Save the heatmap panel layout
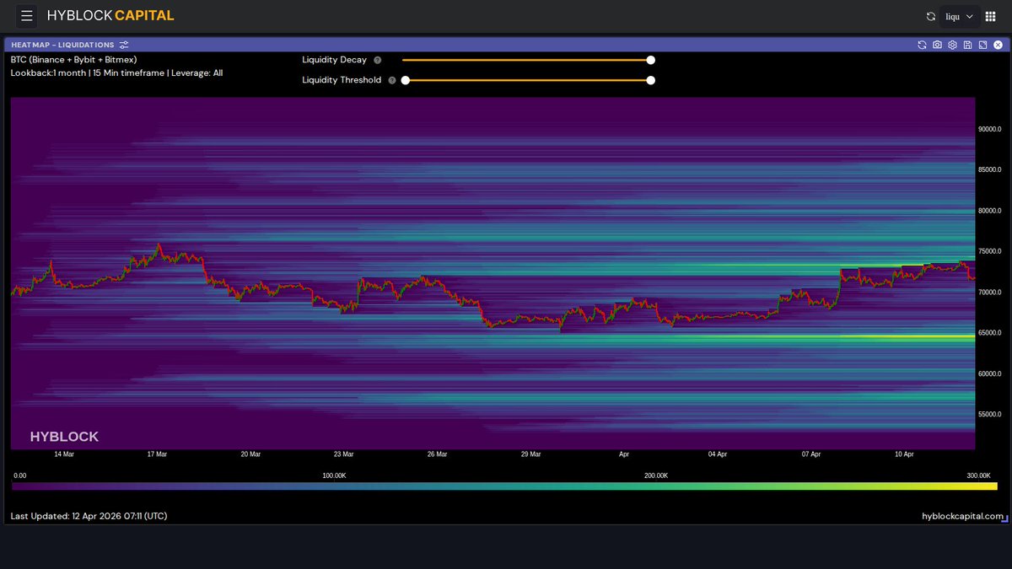Screen dimensions: 1012x569 tap(967, 45)
